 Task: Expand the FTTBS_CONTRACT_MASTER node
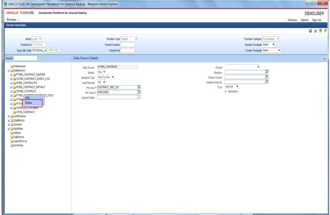click(x=12, y=75)
